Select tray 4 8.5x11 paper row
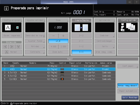Viewport: 140px width, 105px height. 58,76
